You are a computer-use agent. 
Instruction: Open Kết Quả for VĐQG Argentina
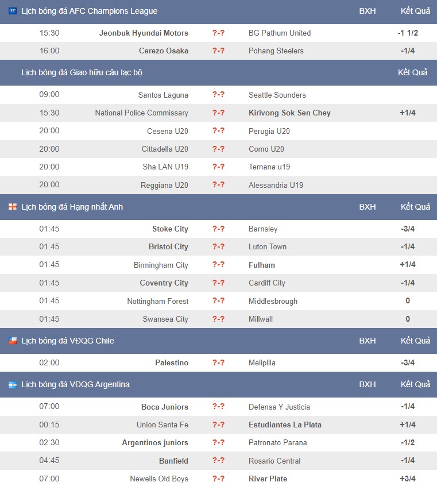pos(415,385)
